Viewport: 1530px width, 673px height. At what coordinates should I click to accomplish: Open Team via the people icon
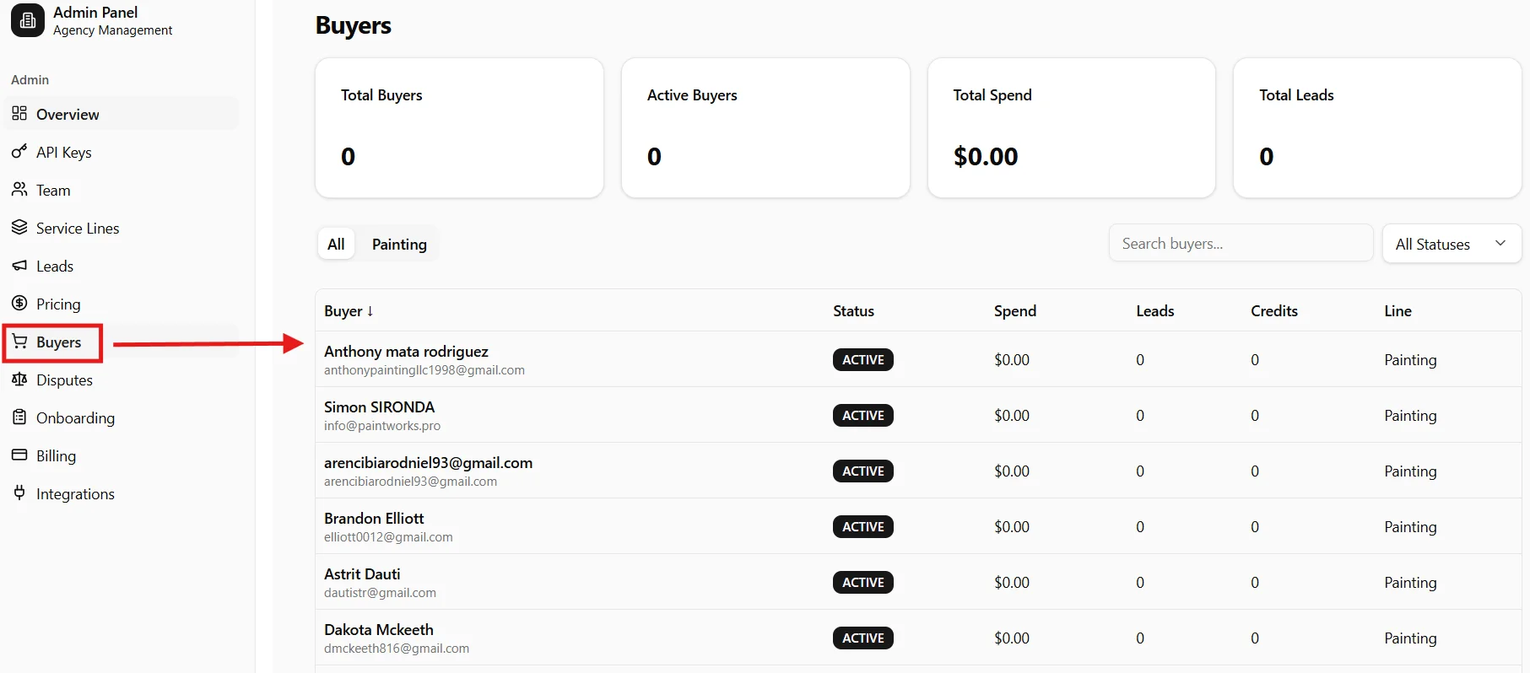coord(19,190)
